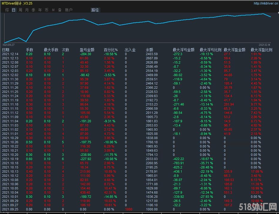Click the 日期 column header
This screenshot has width=279, height=214.
click(6, 50)
